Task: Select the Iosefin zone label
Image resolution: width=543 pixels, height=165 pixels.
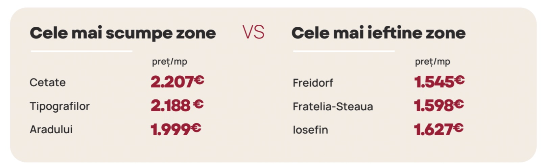Action: [310, 130]
